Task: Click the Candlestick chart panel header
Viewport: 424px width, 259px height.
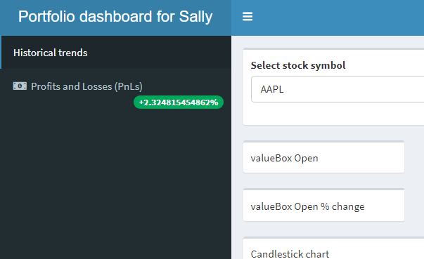Action: [x=290, y=254]
